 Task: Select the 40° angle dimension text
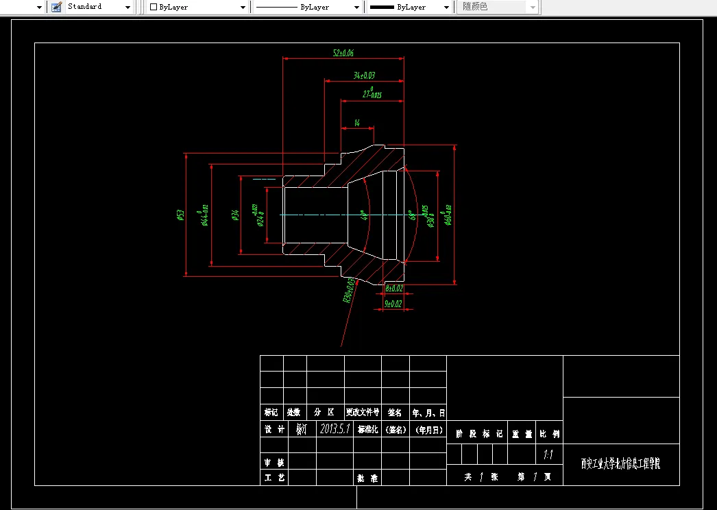[365, 215]
